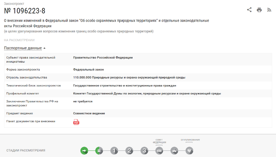Viewport: 276px width, 157px height.
Task: Click the Пакет документов при внесении label
Action: (x=31, y=121)
